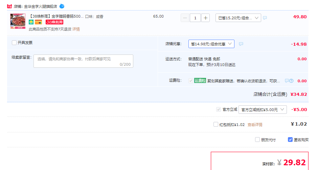Click the store subtotal ¥34.82
317x170 pixels.
(x=299, y=94)
